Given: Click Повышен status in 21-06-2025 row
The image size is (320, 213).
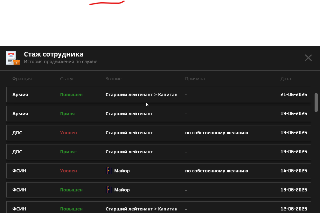Looking at the screenshot, I should [x=71, y=95].
